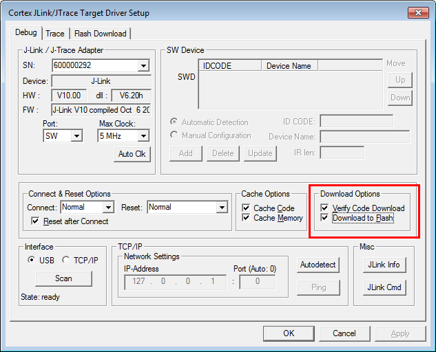Click the dll version field V6.20h
Viewport: 436px width, 352px height.
(x=132, y=96)
